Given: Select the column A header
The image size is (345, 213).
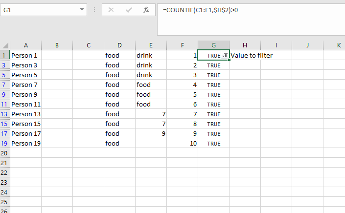Looking at the screenshot, I should [25, 45].
